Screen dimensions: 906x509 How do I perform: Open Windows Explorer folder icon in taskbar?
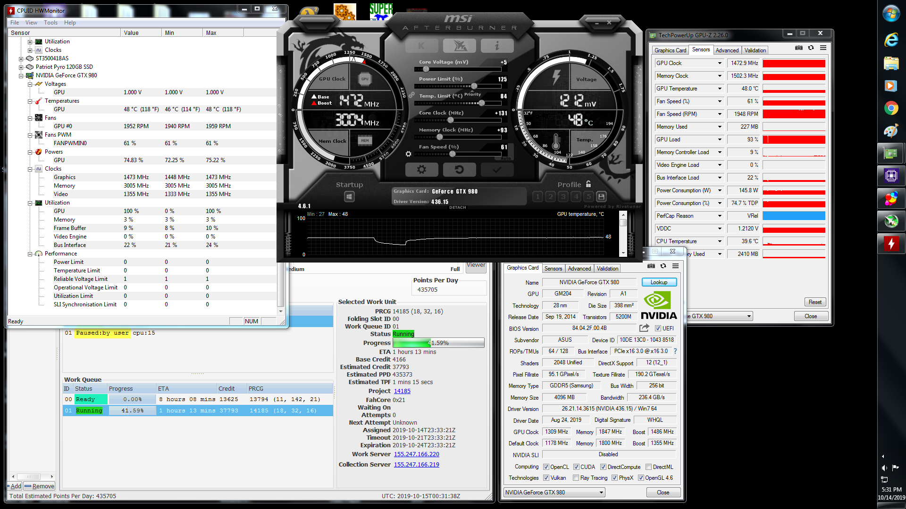pyautogui.click(x=891, y=63)
